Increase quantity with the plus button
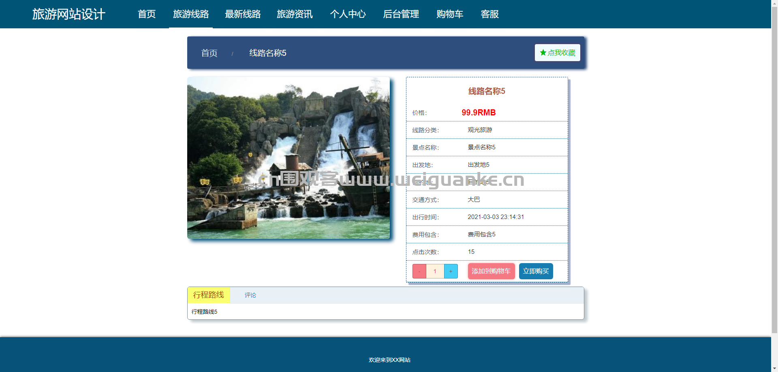 coord(451,271)
